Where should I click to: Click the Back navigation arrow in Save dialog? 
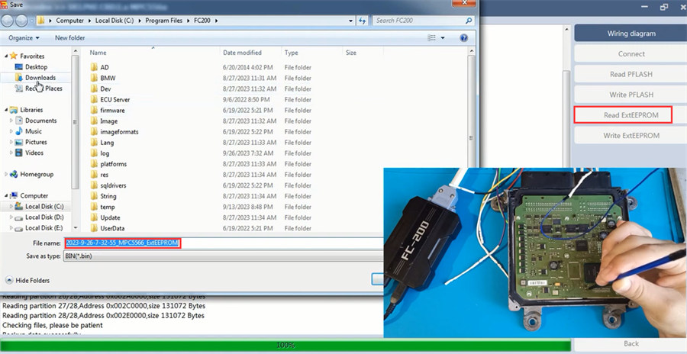[8, 20]
